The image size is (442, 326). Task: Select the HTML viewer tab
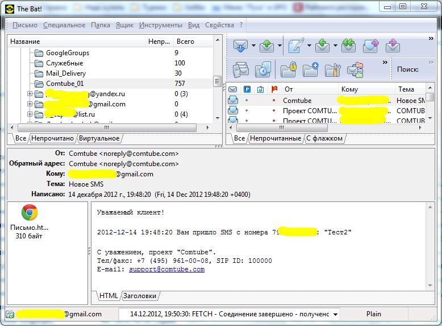pos(109,296)
